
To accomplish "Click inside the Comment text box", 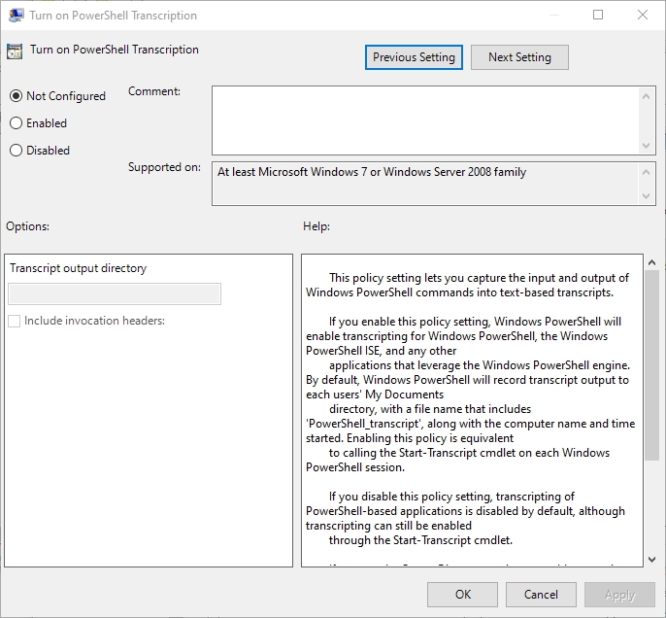I will (x=425, y=120).
